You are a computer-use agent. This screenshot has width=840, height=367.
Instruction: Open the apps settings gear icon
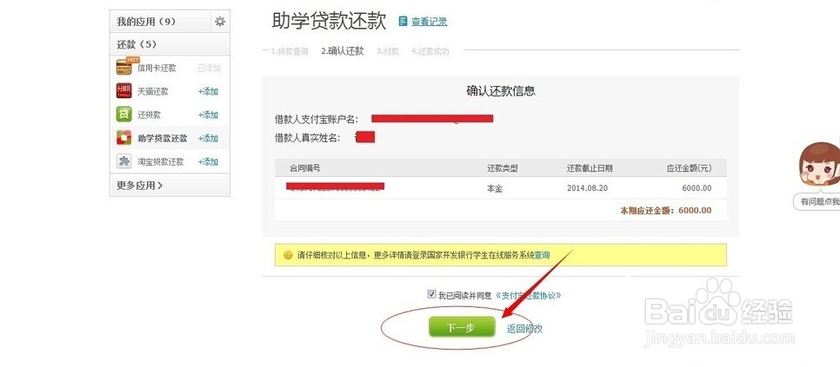[220, 22]
